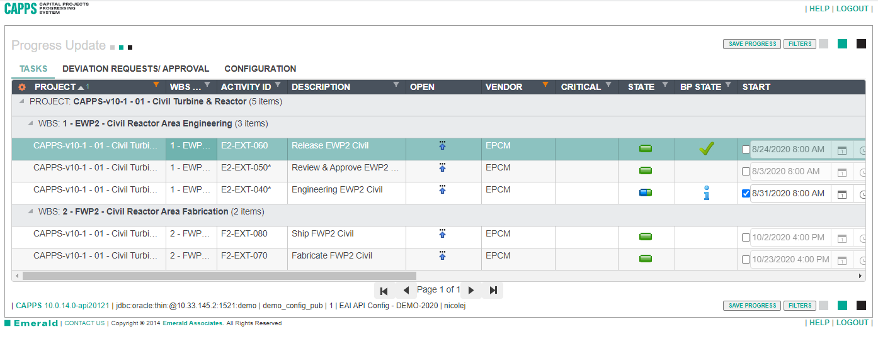The image size is (878, 351).
Task: Click the green checkmark BP state icon
Action: [707, 148]
